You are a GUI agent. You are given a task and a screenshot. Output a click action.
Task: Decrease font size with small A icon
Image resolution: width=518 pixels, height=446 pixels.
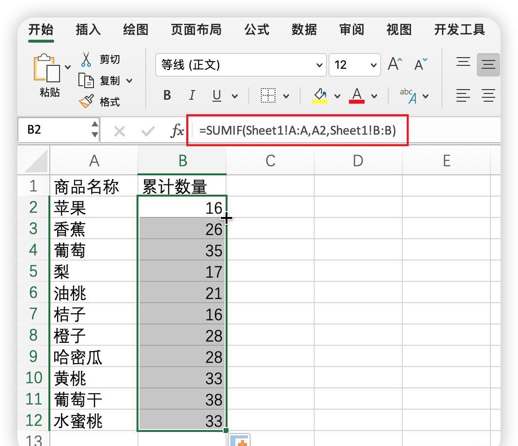[421, 64]
